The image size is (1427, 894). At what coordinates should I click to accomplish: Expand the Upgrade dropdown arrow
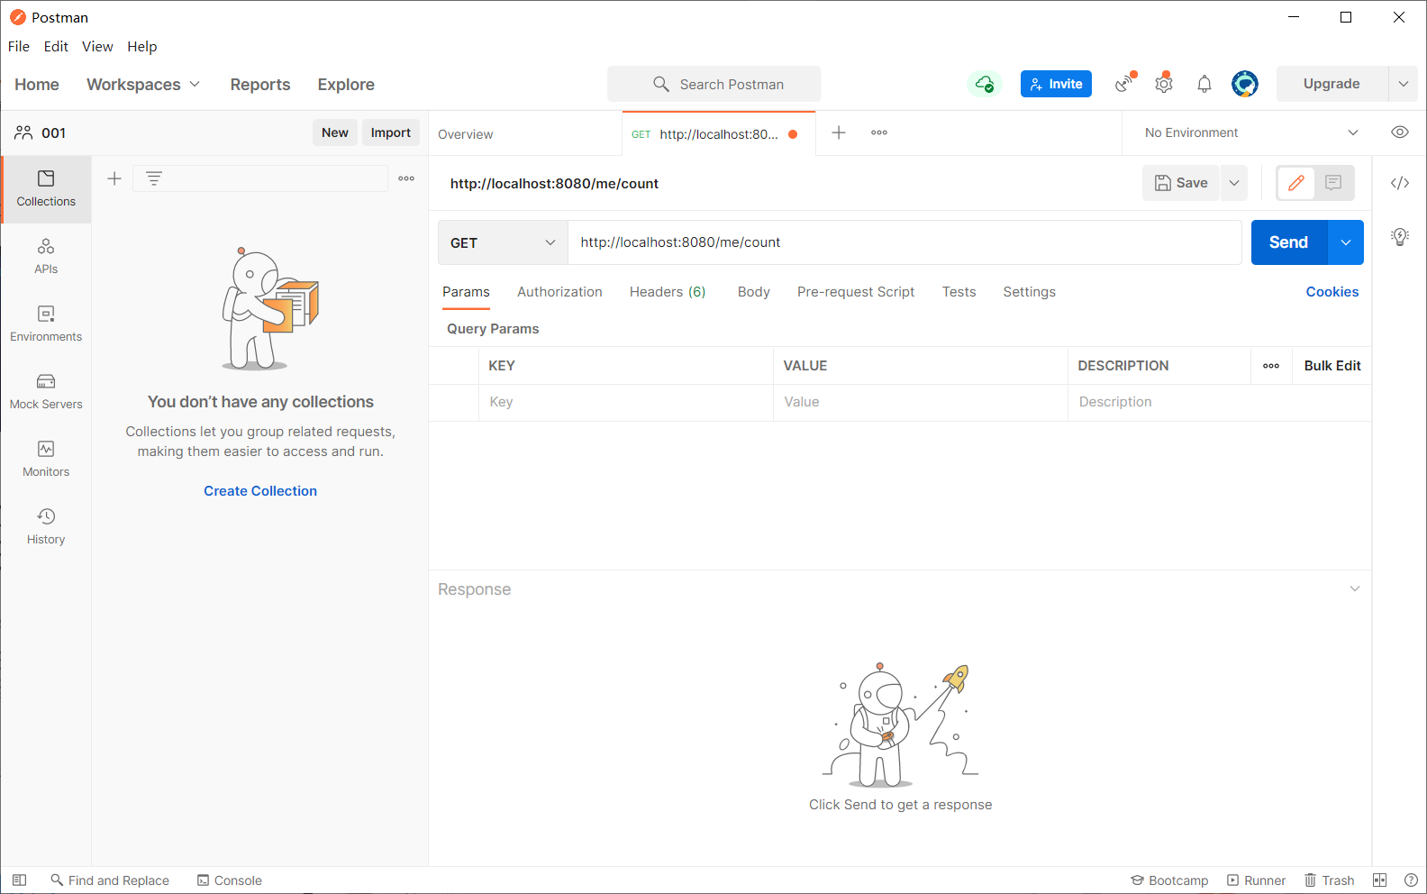coord(1403,84)
